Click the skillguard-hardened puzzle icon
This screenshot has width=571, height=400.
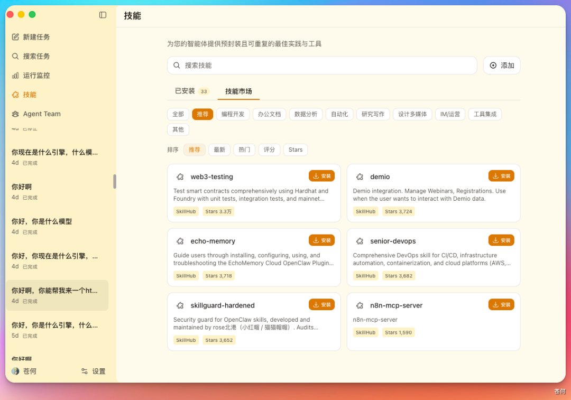point(180,305)
